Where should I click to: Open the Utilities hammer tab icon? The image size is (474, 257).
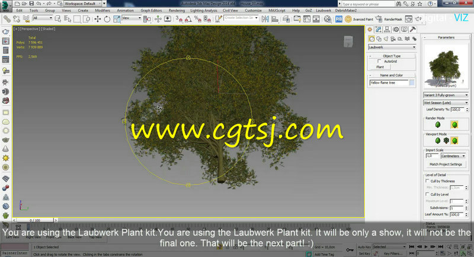point(413,29)
